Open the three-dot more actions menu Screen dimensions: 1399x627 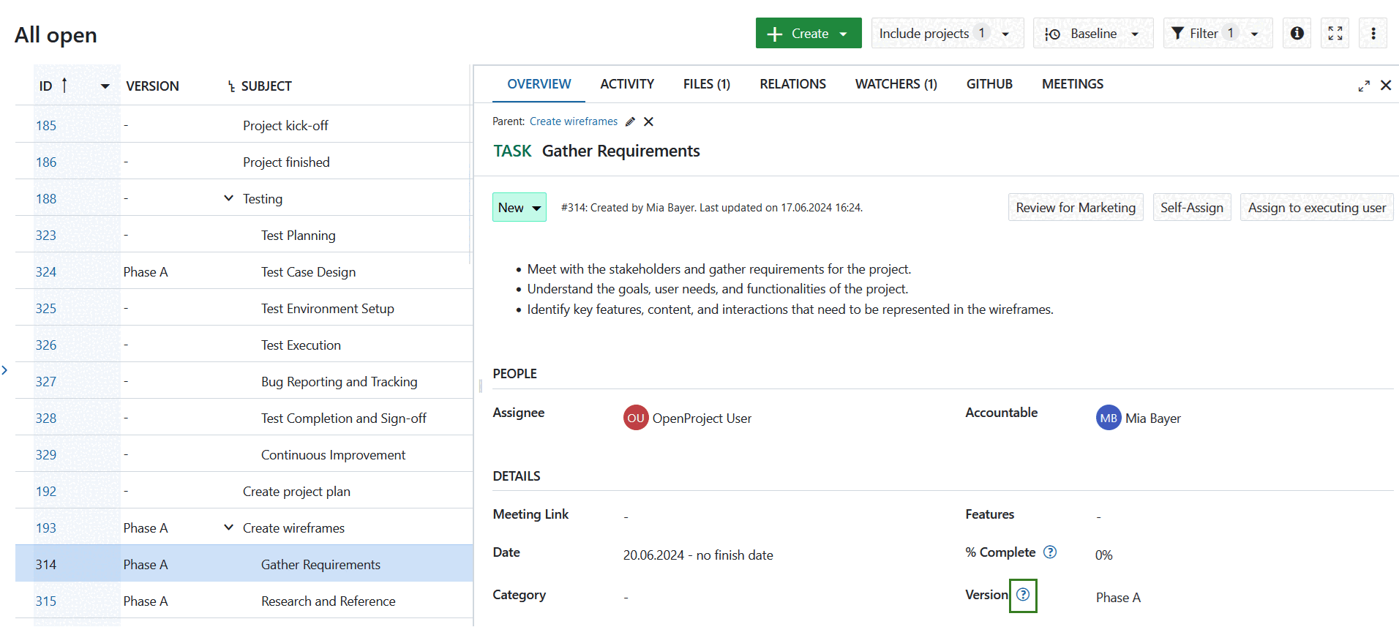pos(1373,34)
